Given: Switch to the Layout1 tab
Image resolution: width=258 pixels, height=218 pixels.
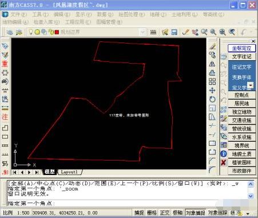Looking at the screenshot, I should coord(69,172).
